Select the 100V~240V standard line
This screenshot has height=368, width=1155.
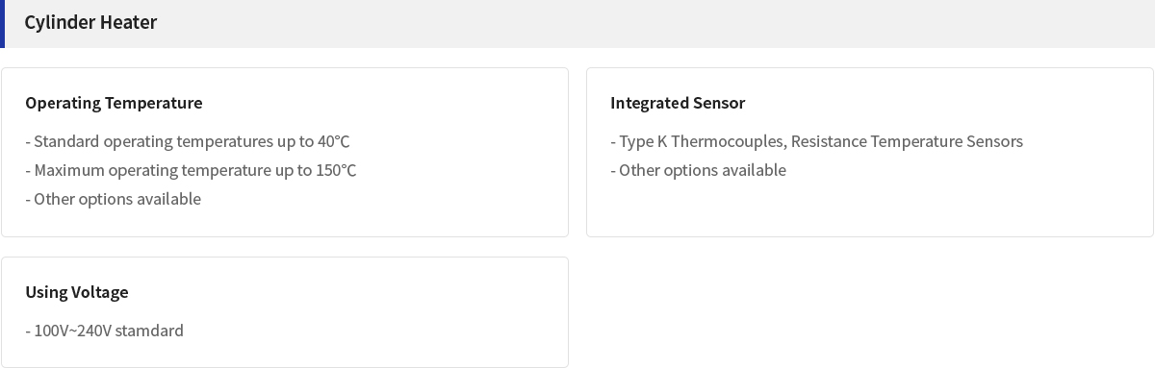[104, 331]
